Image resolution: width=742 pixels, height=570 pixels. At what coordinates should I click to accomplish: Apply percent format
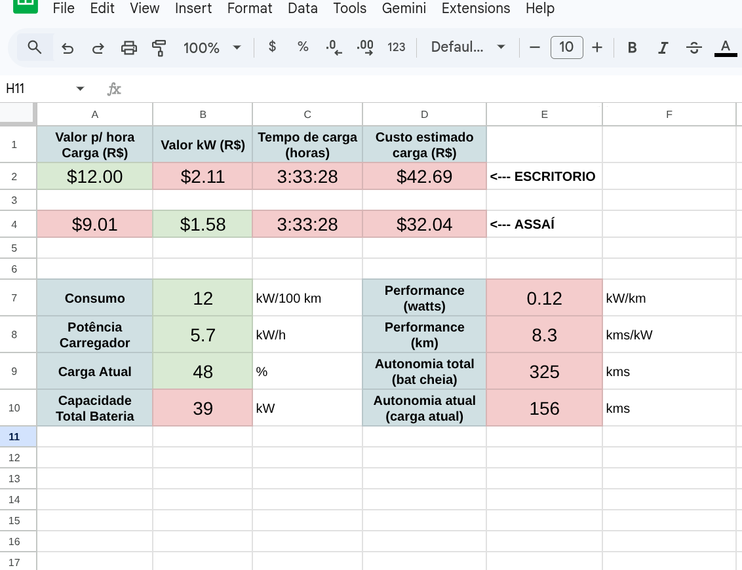303,47
